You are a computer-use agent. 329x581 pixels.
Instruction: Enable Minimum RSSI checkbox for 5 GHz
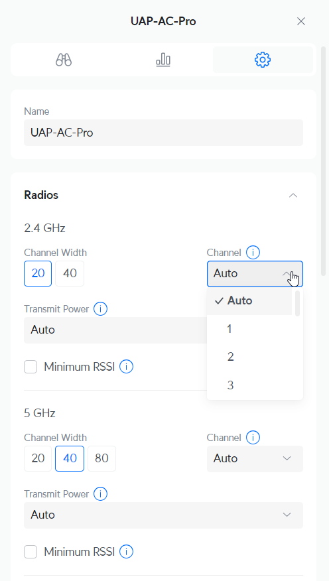click(31, 552)
